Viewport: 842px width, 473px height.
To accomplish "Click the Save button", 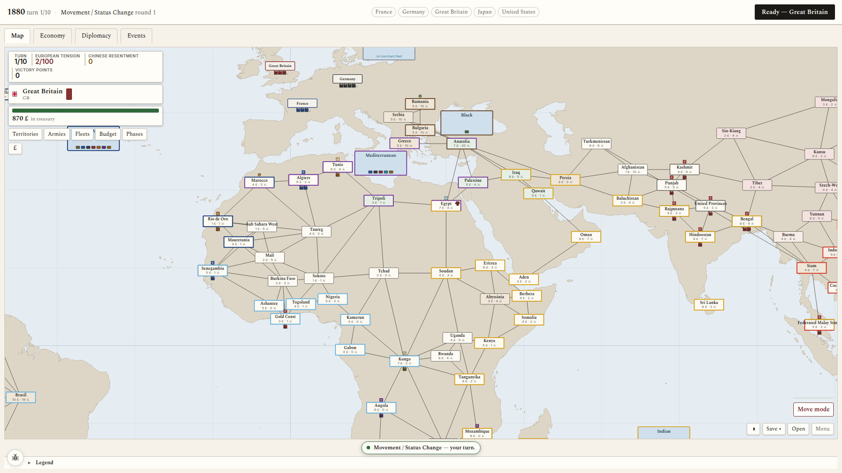I will pyautogui.click(x=774, y=429).
